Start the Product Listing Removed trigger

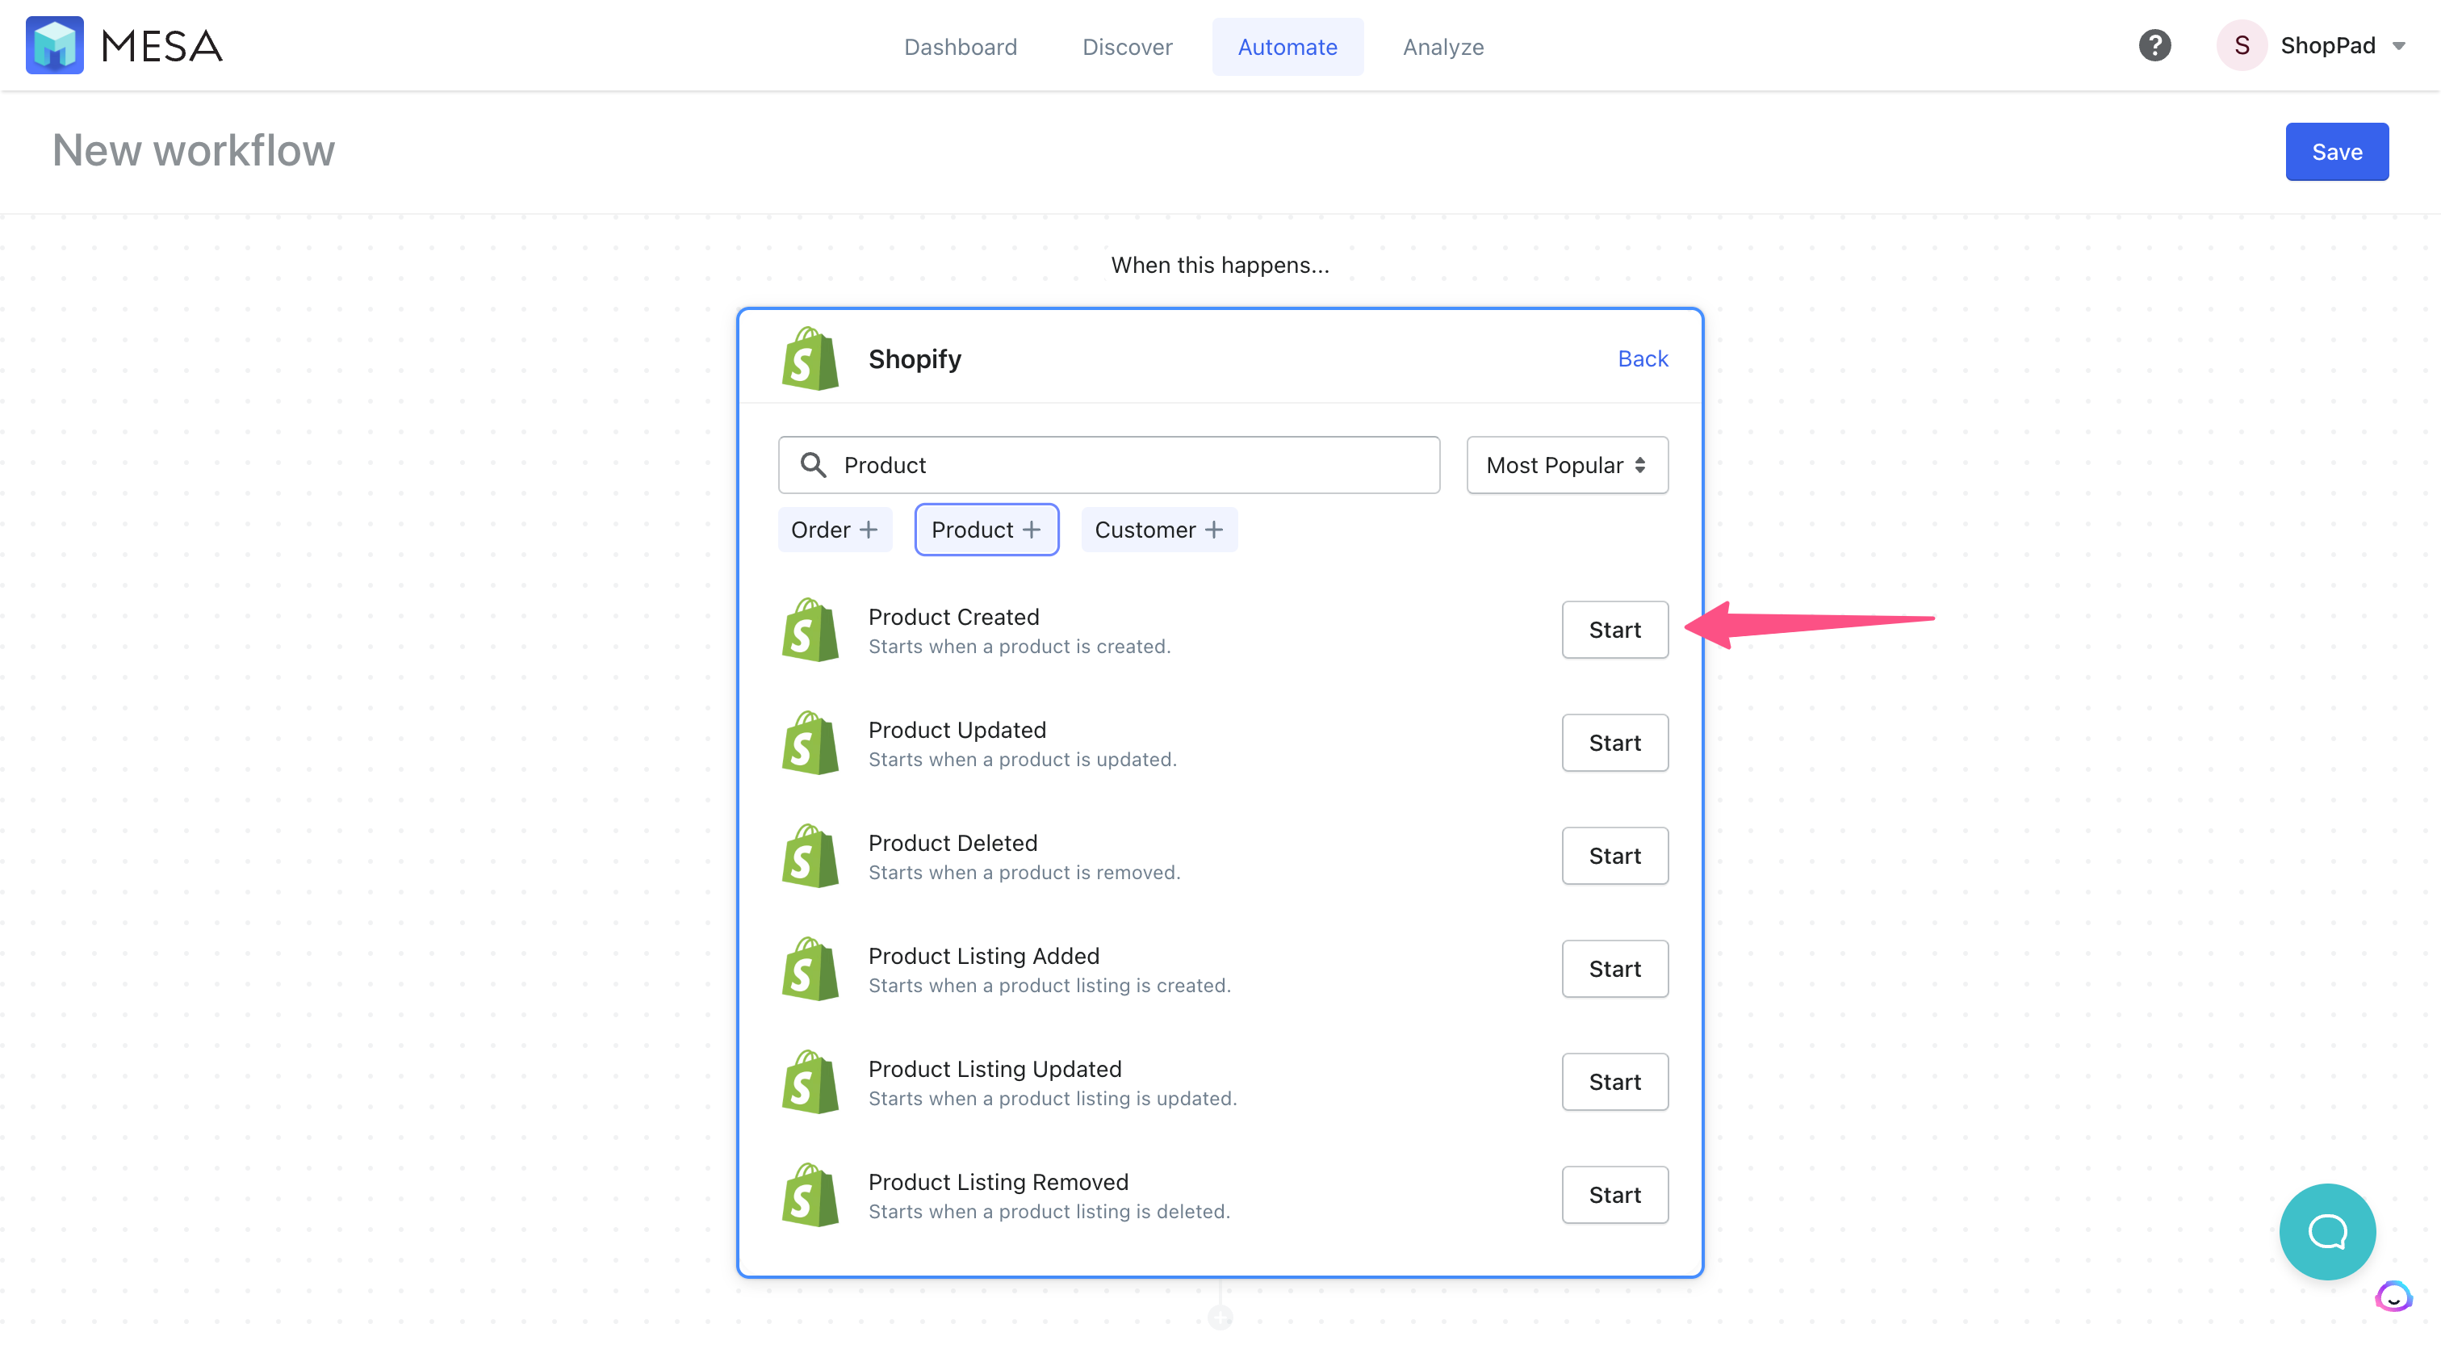coord(1614,1194)
